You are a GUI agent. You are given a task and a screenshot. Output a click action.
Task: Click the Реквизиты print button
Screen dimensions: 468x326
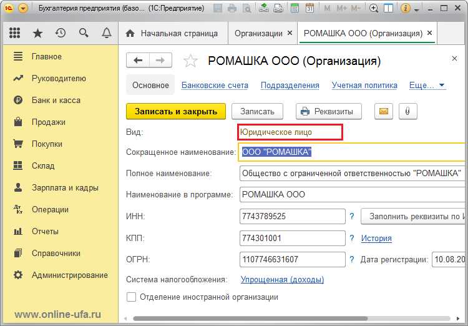click(x=329, y=111)
